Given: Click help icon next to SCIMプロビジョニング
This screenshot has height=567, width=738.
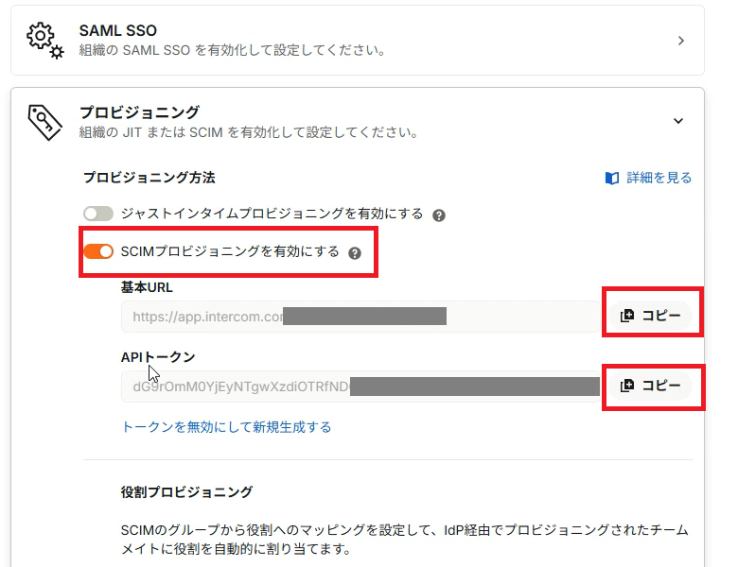Looking at the screenshot, I should (355, 253).
